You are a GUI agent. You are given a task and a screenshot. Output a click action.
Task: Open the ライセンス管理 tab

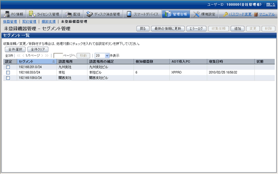[x=44, y=14]
